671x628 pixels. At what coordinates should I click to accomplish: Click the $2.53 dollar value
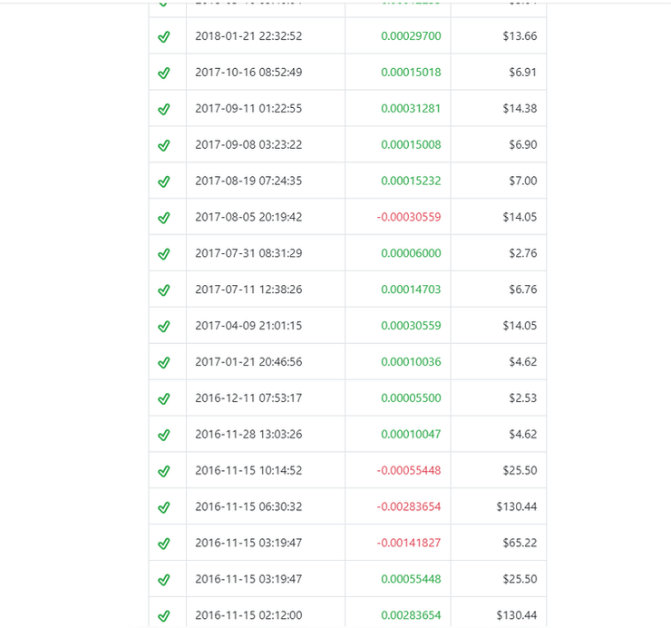tap(522, 398)
